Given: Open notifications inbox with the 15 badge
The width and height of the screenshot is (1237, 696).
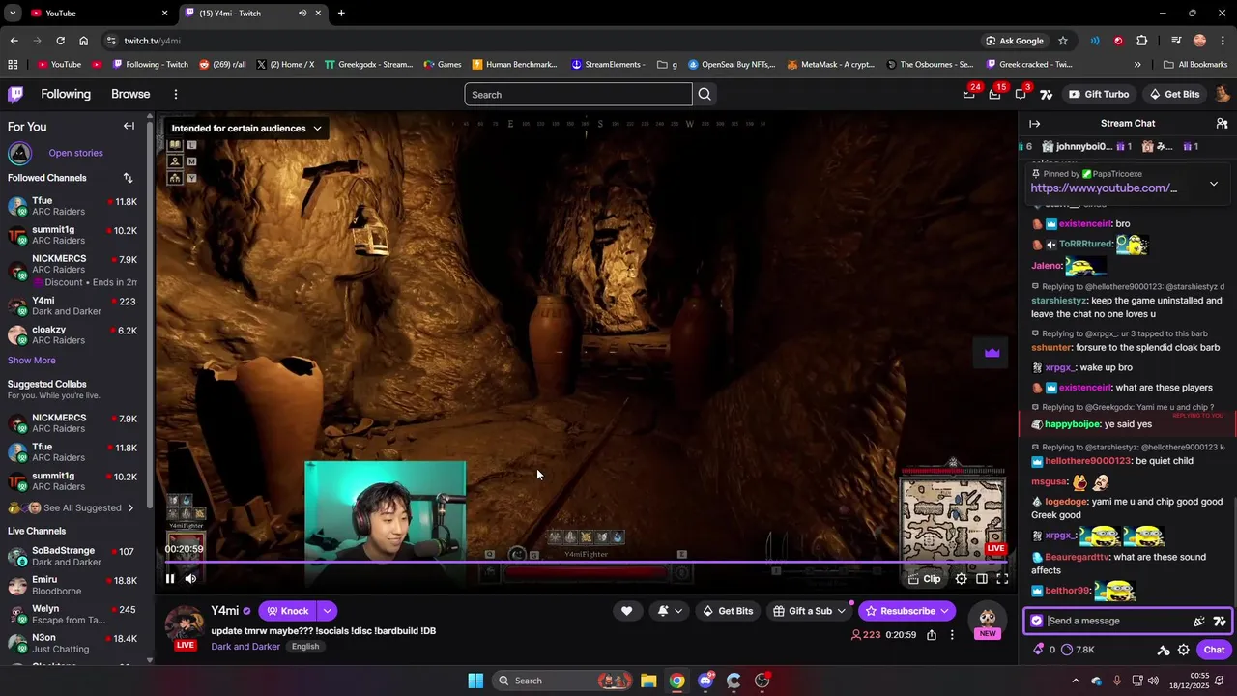Looking at the screenshot, I should click(994, 94).
